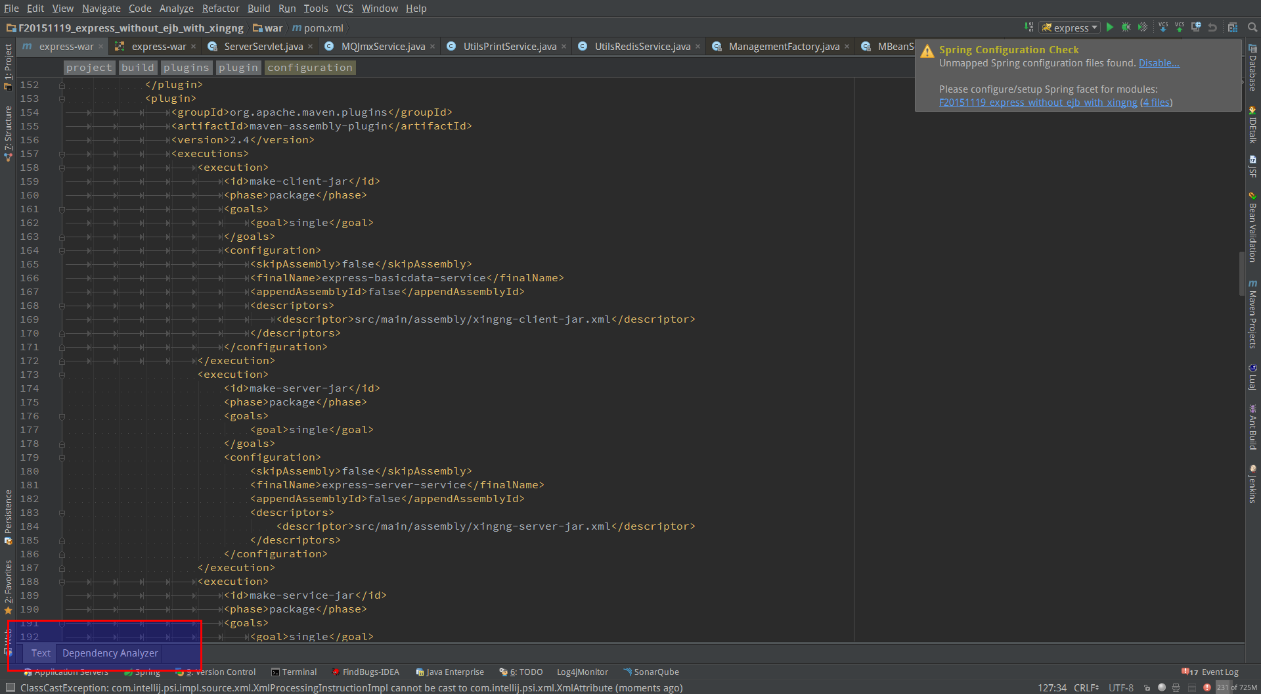Open the File menu

pyautogui.click(x=11, y=8)
